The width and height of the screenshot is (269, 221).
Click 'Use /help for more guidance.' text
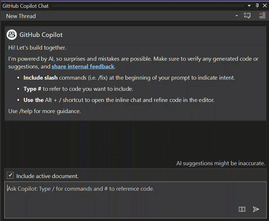point(44,111)
